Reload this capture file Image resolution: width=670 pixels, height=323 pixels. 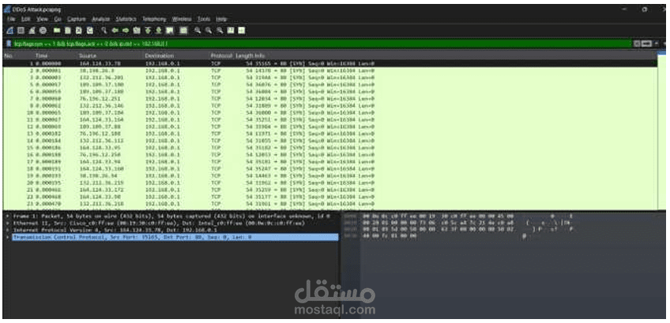pos(90,30)
